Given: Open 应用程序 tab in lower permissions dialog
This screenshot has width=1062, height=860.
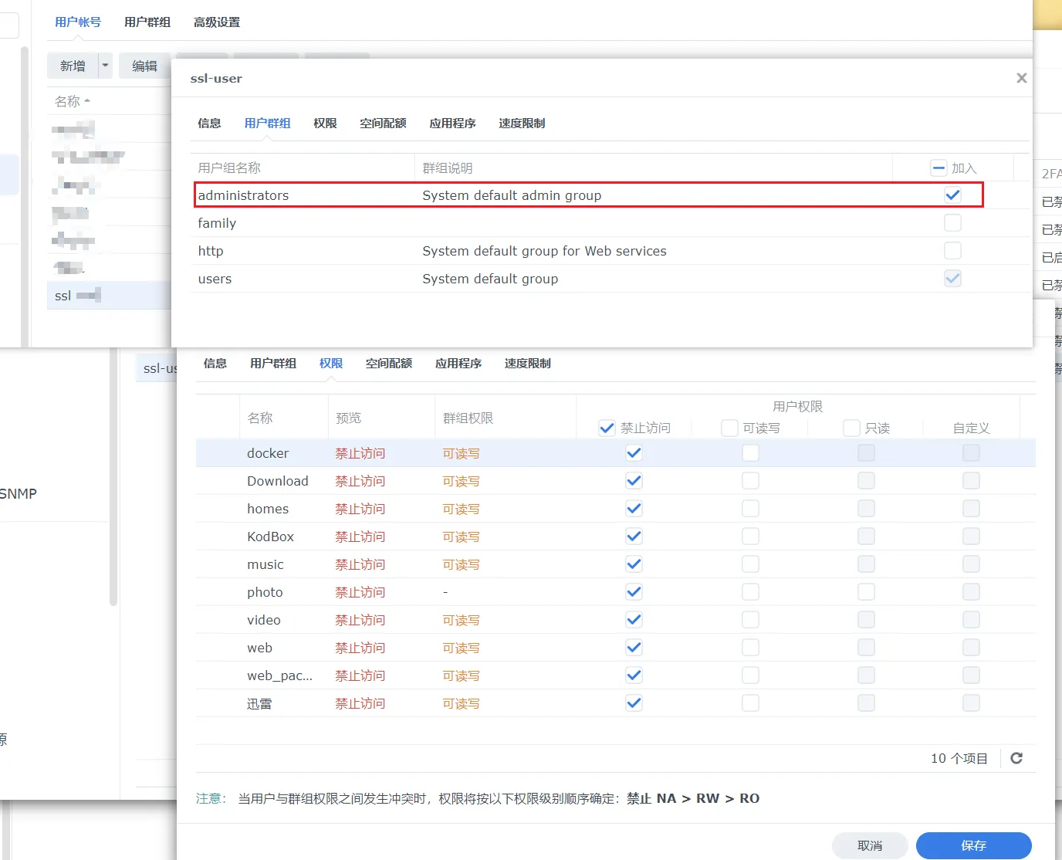Looking at the screenshot, I should 458,364.
